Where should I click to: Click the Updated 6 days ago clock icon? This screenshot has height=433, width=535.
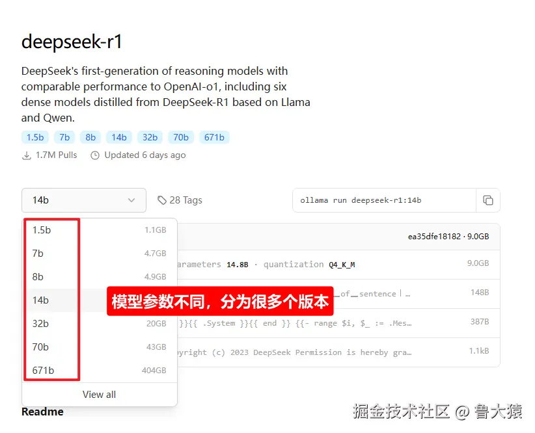(x=95, y=155)
